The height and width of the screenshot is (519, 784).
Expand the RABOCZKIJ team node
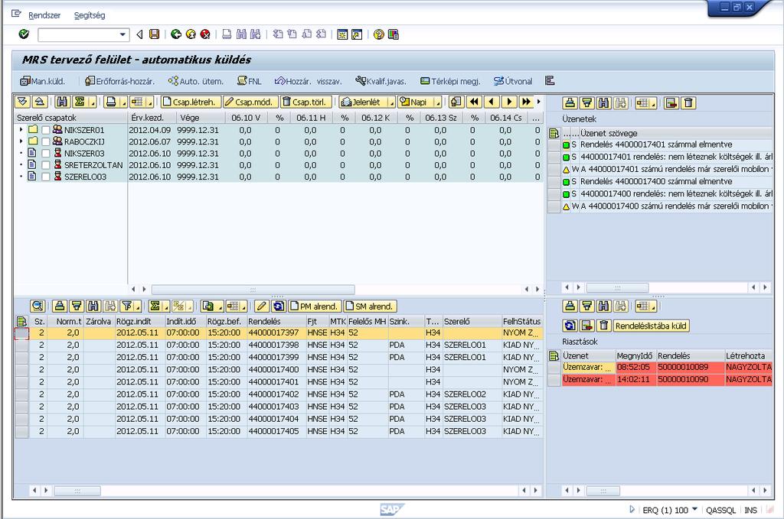pos(21,141)
